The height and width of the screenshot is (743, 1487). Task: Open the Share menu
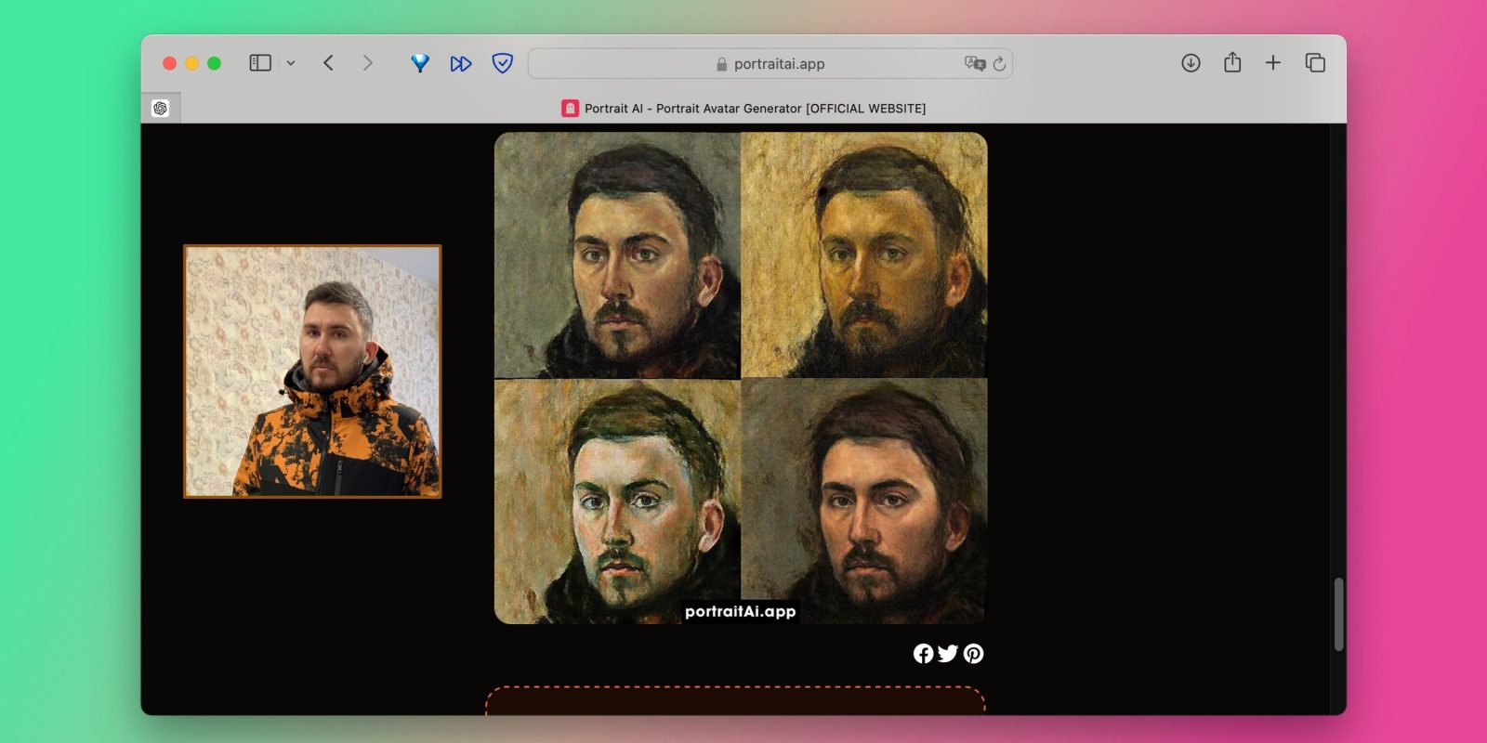pyautogui.click(x=1232, y=62)
